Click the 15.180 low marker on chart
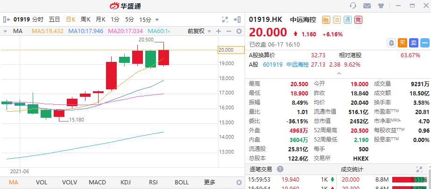 [x=77, y=120]
